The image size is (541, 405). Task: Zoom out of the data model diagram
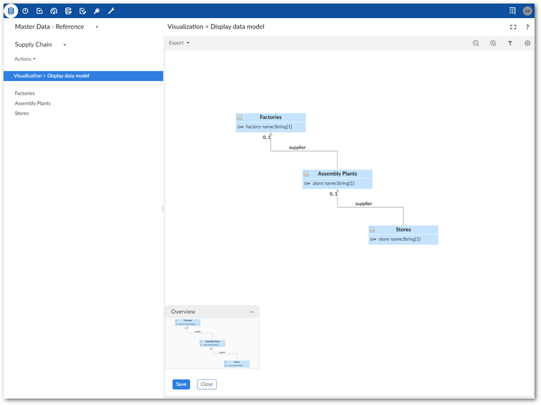[x=476, y=43]
